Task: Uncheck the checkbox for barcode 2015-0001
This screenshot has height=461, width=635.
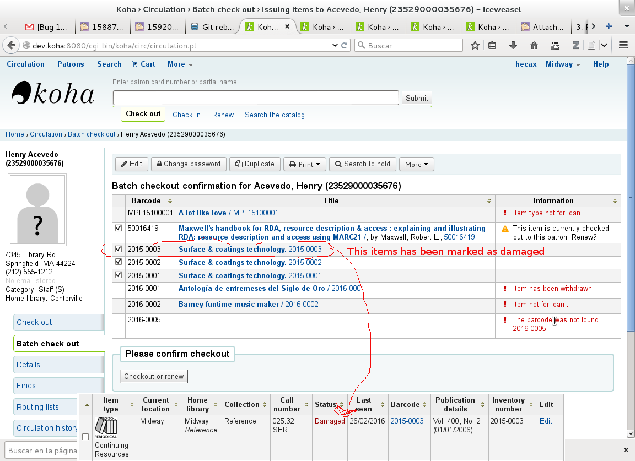Action: point(119,275)
